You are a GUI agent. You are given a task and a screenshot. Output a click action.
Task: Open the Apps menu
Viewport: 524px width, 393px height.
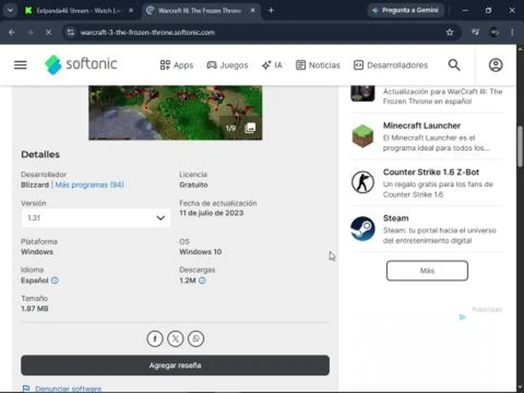tap(176, 65)
